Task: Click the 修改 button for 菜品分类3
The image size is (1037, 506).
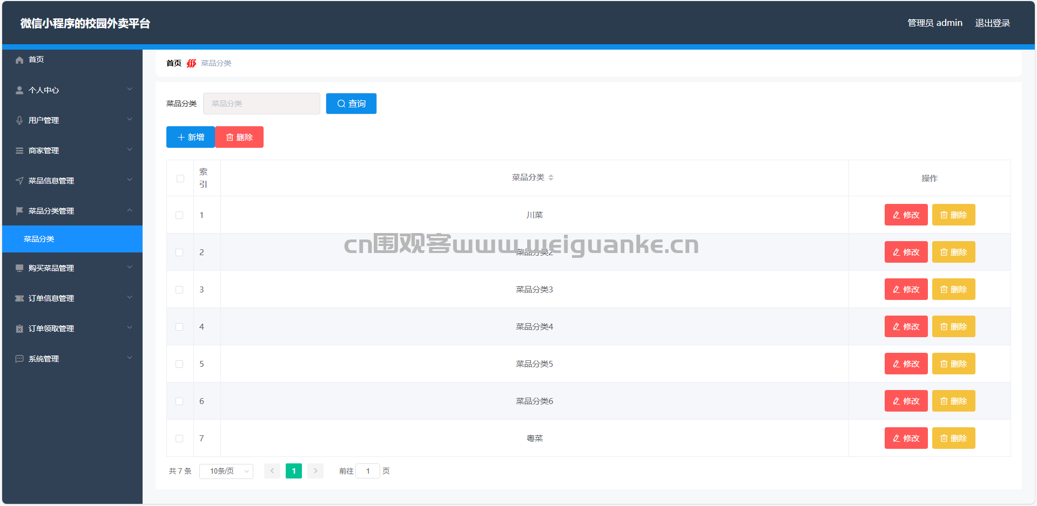Action: click(906, 290)
